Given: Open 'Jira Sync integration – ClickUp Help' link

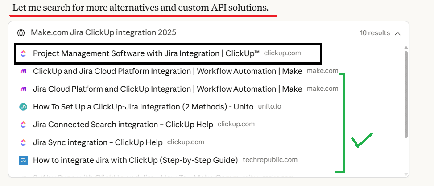Looking at the screenshot, I should (98, 142).
